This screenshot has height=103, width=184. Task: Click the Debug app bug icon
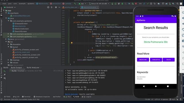click(x=122, y=4)
